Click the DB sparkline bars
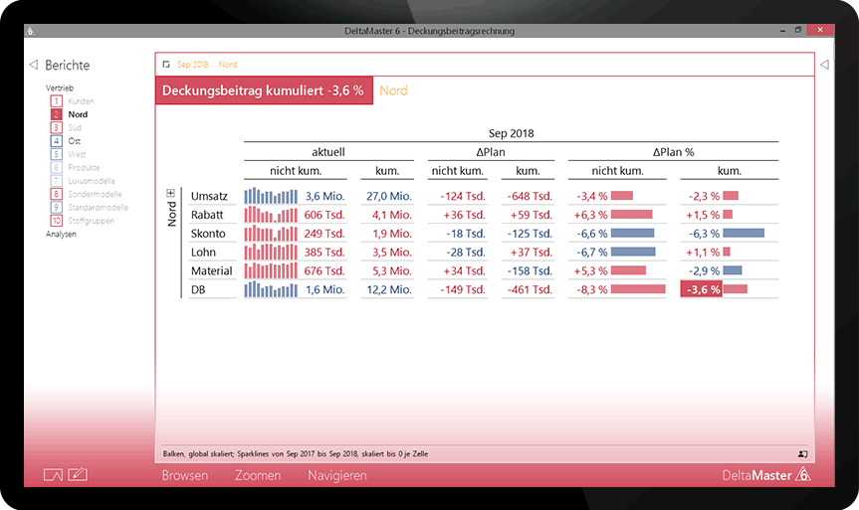859x510 pixels. click(271, 289)
